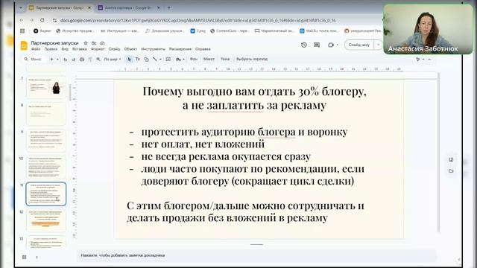Open the Вставка menu
This screenshot has height=268, width=477.
point(80,49)
